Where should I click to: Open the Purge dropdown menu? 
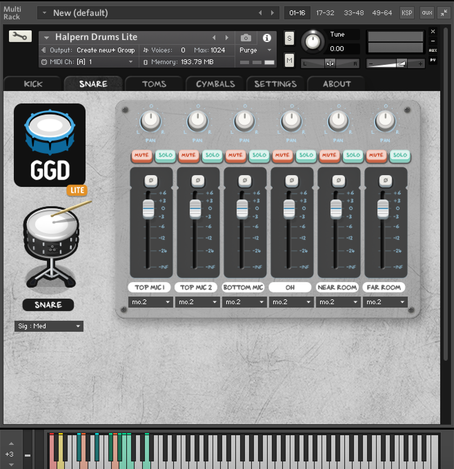click(x=255, y=50)
